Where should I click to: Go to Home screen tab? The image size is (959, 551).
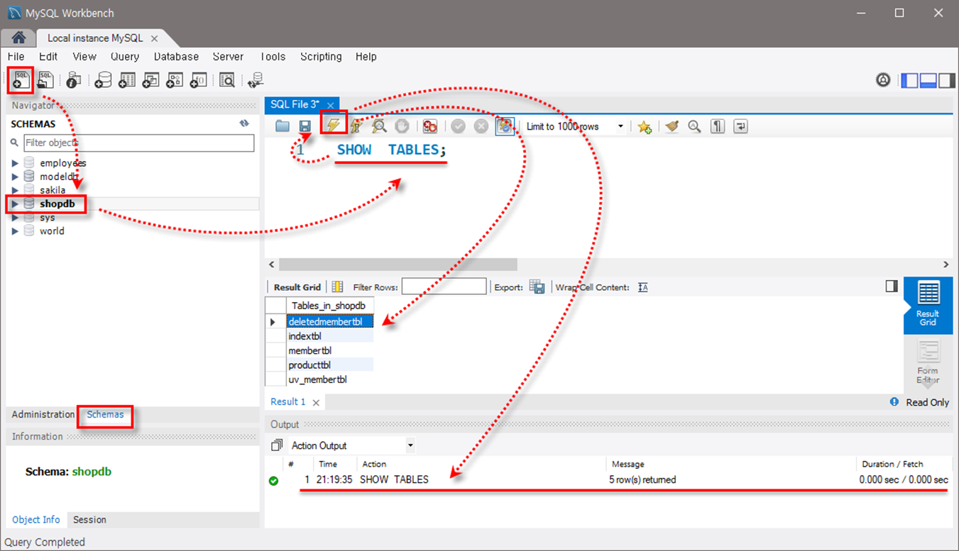pos(18,38)
